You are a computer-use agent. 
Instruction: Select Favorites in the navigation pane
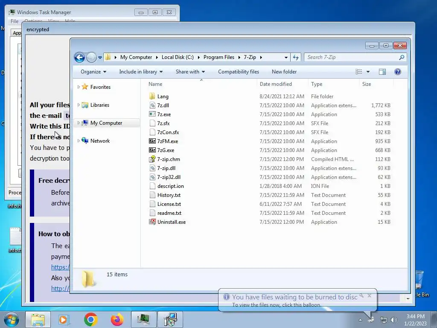coord(100,87)
